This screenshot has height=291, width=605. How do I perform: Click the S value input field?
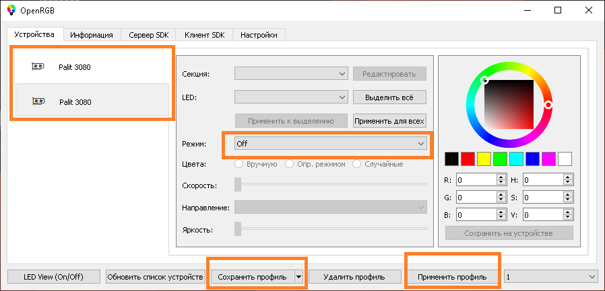(543, 198)
